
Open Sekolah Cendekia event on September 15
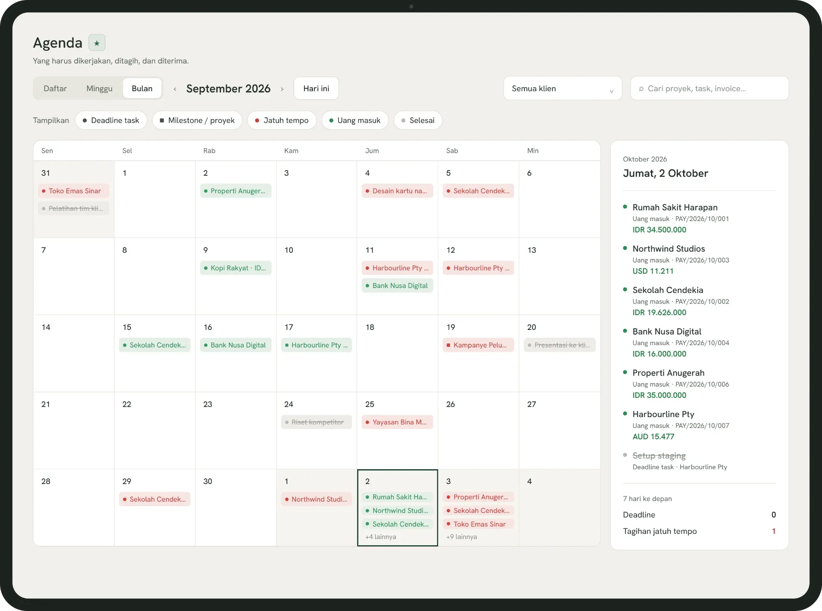pos(155,345)
